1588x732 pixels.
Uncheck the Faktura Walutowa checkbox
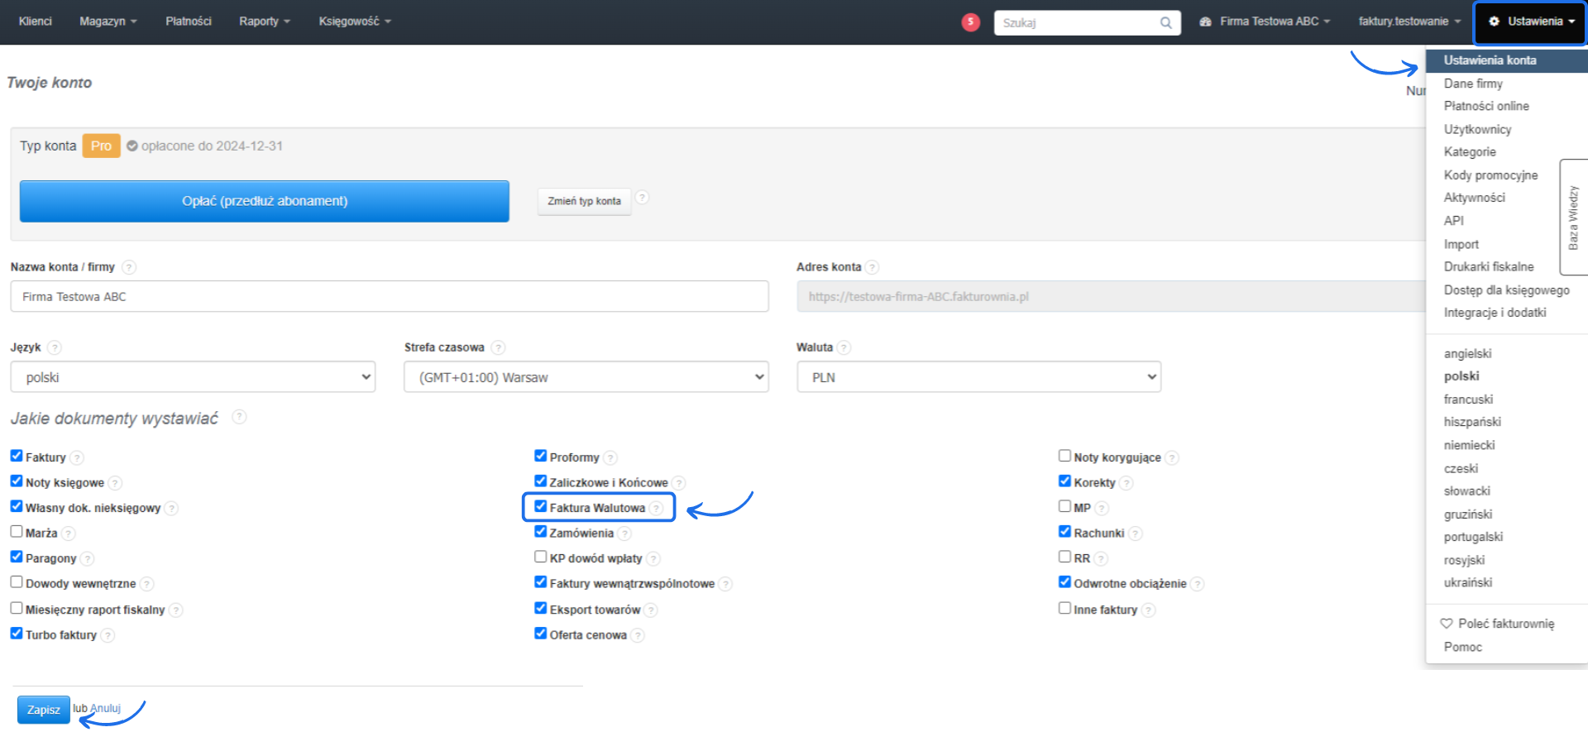(541, 506)
